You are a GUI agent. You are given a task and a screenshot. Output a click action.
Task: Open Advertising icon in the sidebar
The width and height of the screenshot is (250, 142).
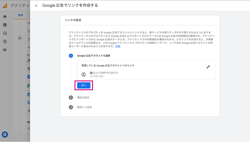tap(5, 42)
